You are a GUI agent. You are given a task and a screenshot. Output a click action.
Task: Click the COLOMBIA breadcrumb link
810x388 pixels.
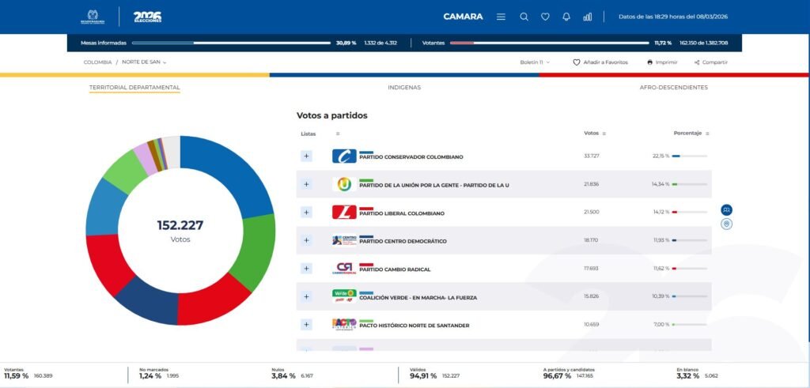97,62
